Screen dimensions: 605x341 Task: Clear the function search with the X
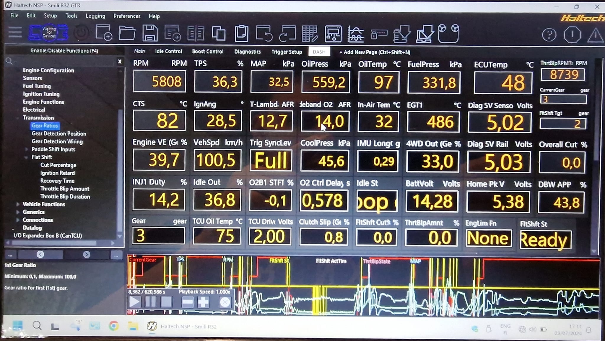pos(120,62)
